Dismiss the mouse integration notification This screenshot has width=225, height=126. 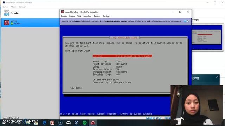[x=185, y=21]
